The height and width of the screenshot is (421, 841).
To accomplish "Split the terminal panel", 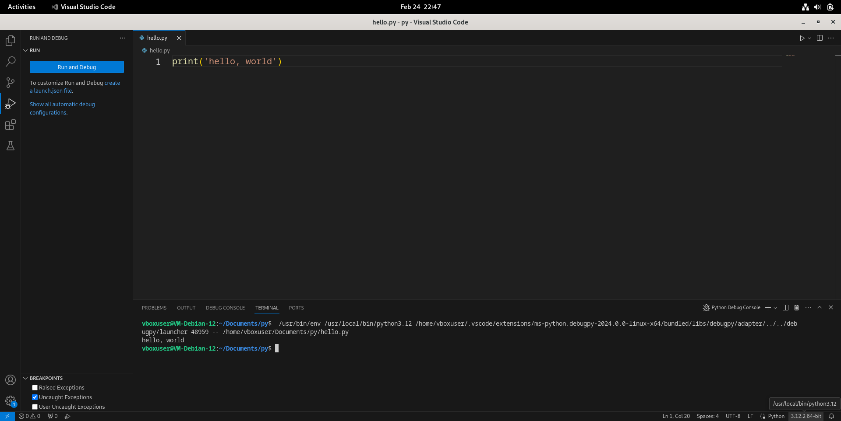I will click(x=785, y=308).
